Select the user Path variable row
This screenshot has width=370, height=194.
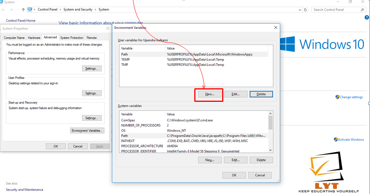tap(194, 54)
